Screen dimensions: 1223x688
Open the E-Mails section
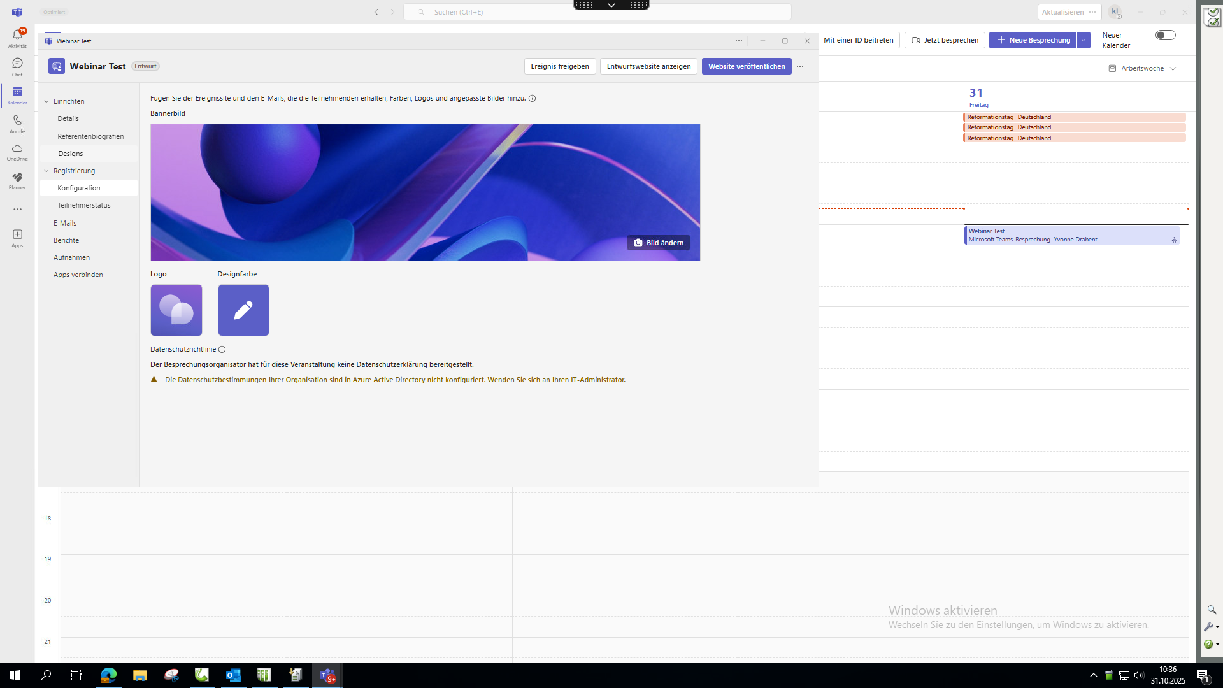coord(65,223)
